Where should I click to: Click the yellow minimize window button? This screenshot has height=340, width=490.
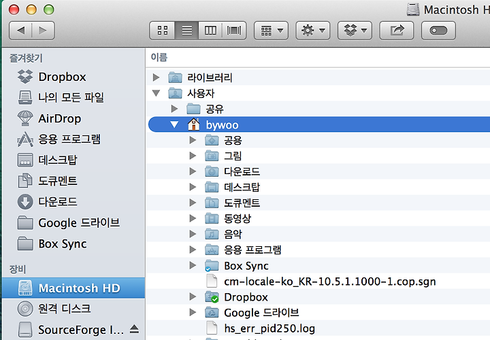[31, 10]
